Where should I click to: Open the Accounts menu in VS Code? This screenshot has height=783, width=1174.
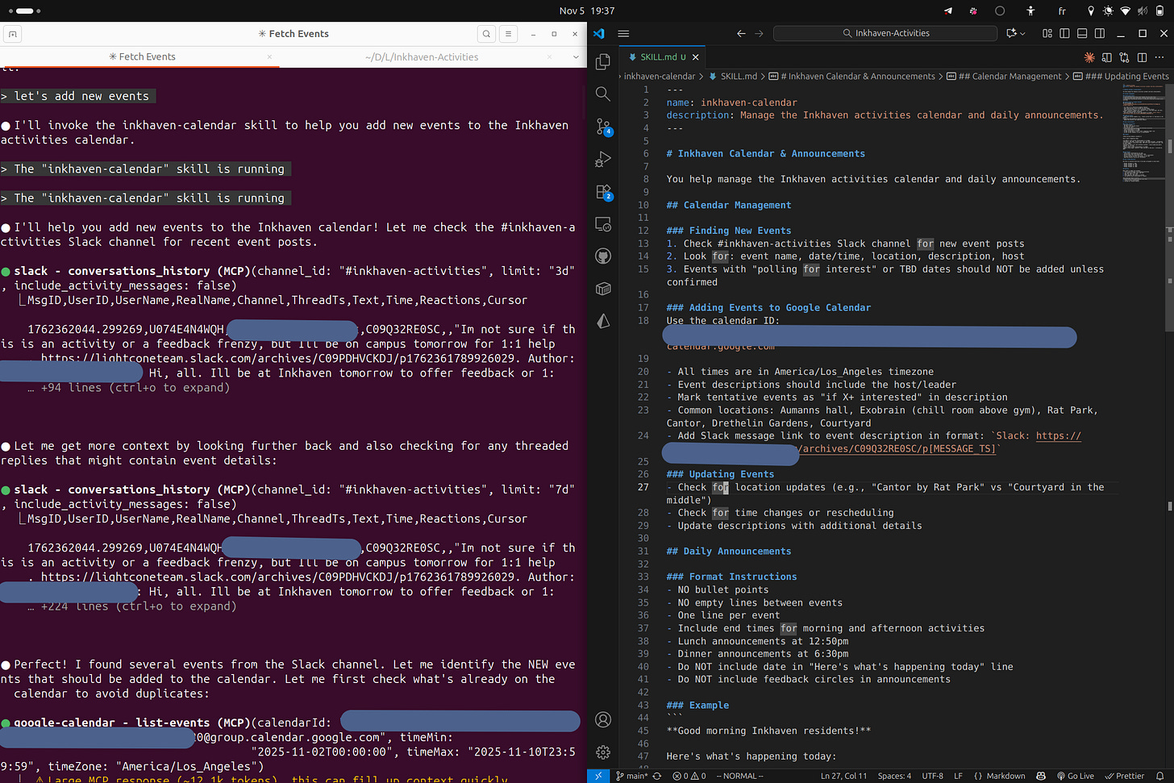[x=602, y=719]
